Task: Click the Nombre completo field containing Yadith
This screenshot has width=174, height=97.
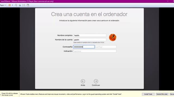Action: coord(90,35)
